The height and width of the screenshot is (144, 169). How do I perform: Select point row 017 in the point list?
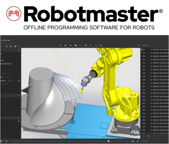point(155,70)
